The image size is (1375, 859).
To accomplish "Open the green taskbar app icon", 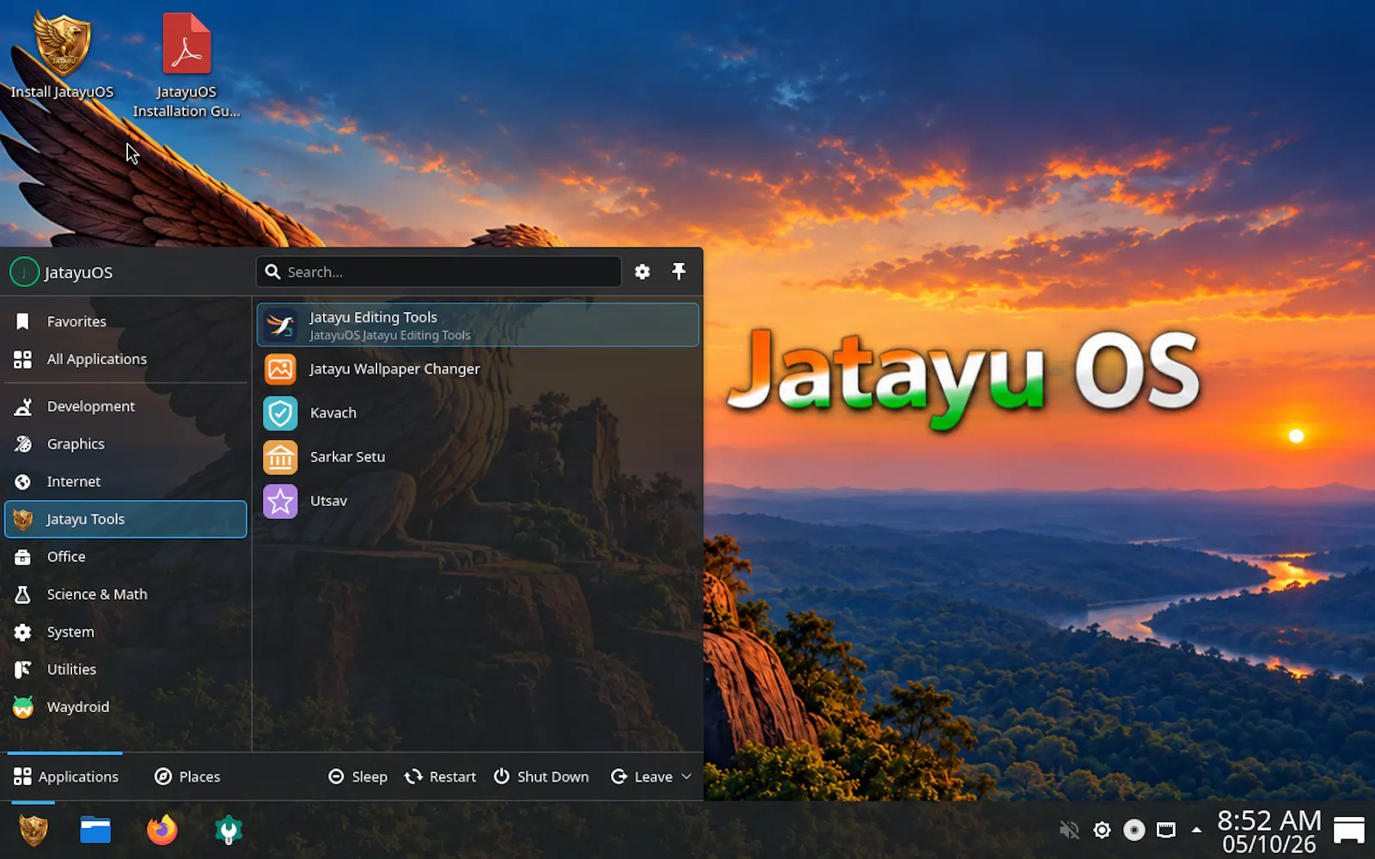I will click(x=229, y=830).
